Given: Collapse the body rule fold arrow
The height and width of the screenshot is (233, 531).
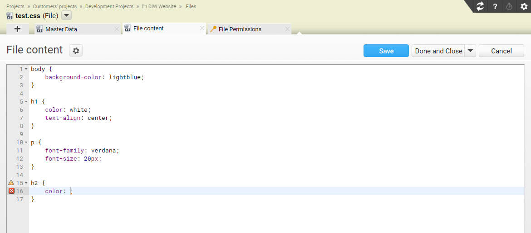Looking at the screenshot, I should pos(26,69).
